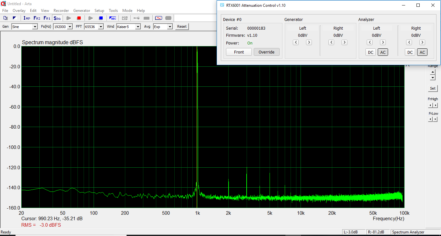Decrease Analyzer Left level with left arrow
This screenshot has height=236, width=441.
click(x=370, y=42)
